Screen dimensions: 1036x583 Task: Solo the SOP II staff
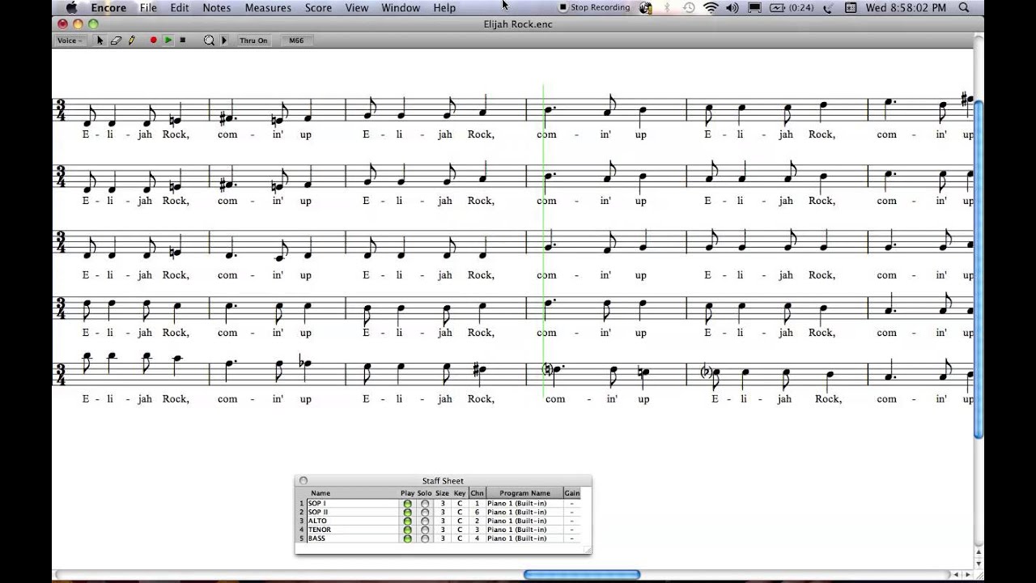point(425,513)
